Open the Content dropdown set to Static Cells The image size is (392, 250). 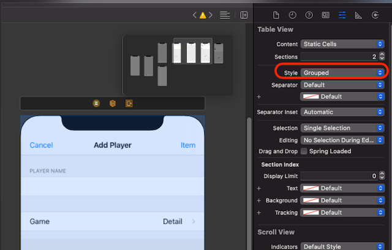(x=342, y=44)
